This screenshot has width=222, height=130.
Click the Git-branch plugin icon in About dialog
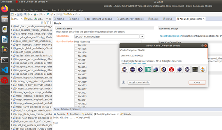(140, 69)
